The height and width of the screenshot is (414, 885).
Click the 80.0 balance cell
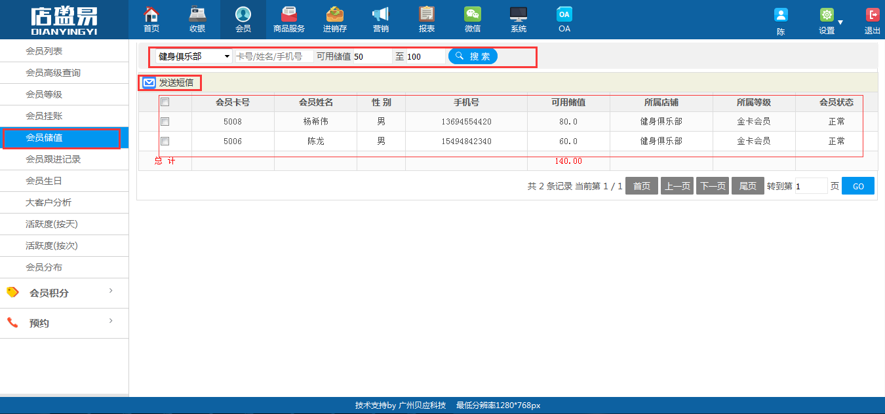568,122
